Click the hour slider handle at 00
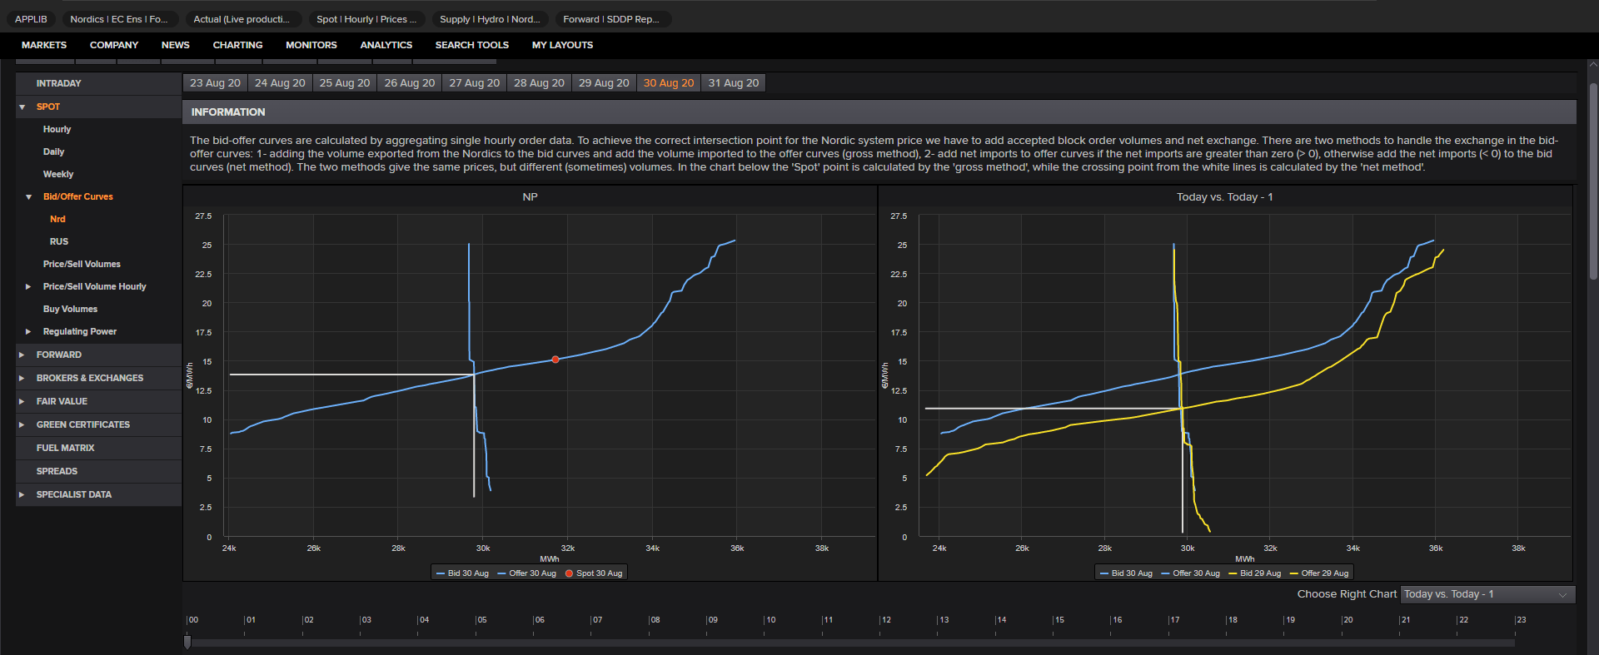 pos(187,642)
